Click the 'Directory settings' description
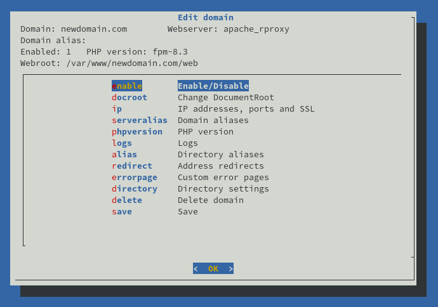Screen dimensions: 438x307 point(223,189)
